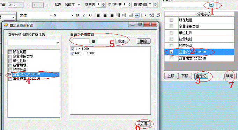Screen dimensions: 238x130
Task: Uncheck the 1 - 6000 interval checkbox
Action: [x=72, y=49]
